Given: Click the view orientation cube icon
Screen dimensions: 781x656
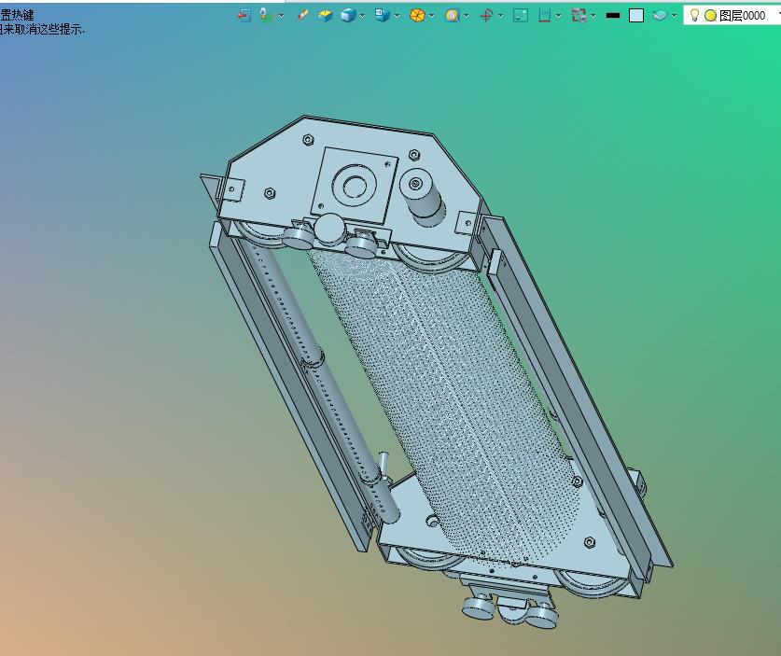Looking at the screenshot, I should pos(383,16).
